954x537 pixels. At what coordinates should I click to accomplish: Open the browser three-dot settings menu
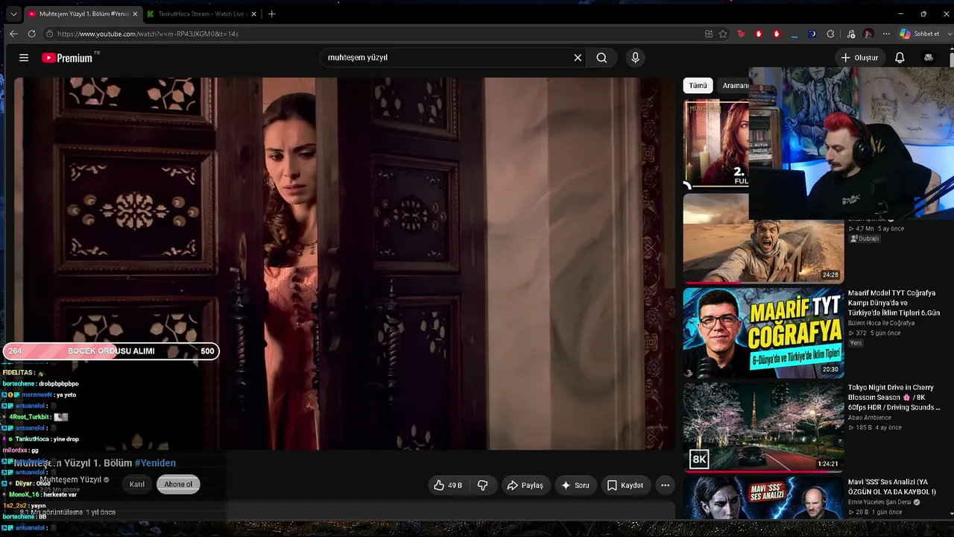[886, 34]
